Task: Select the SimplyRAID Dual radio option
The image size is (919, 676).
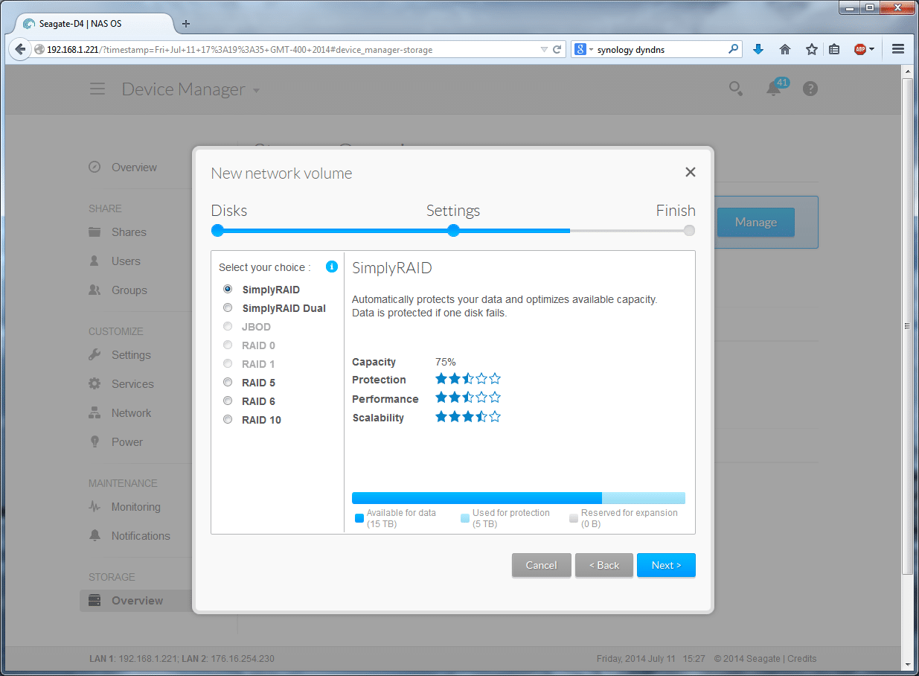Action: tap(228, 308)
